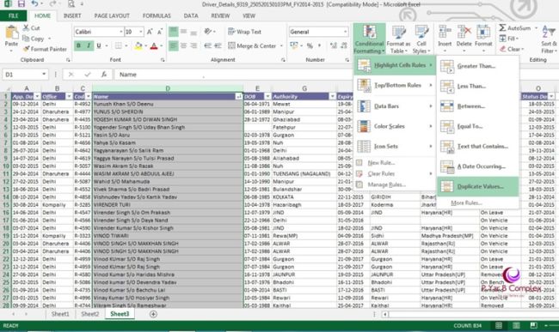Screen dimensions: 559x332
Task: Open the font size dropdown showing 10
Action: [x=141, y=32]
